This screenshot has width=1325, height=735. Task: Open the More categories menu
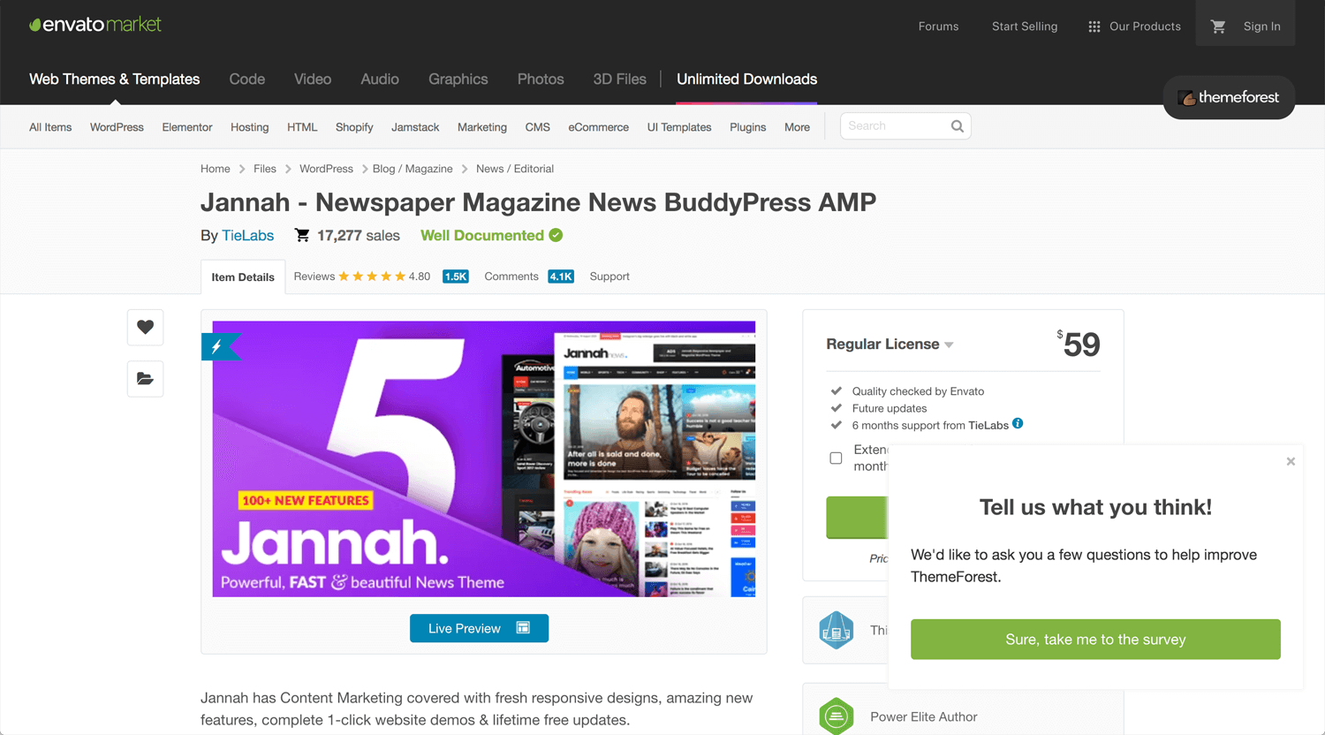tap(797, 127)
